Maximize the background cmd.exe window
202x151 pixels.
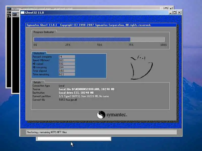tap(166, 9)
